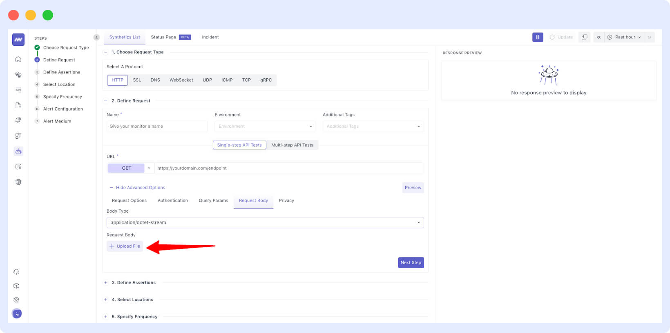Click the home icon in left sidebar

18,60
